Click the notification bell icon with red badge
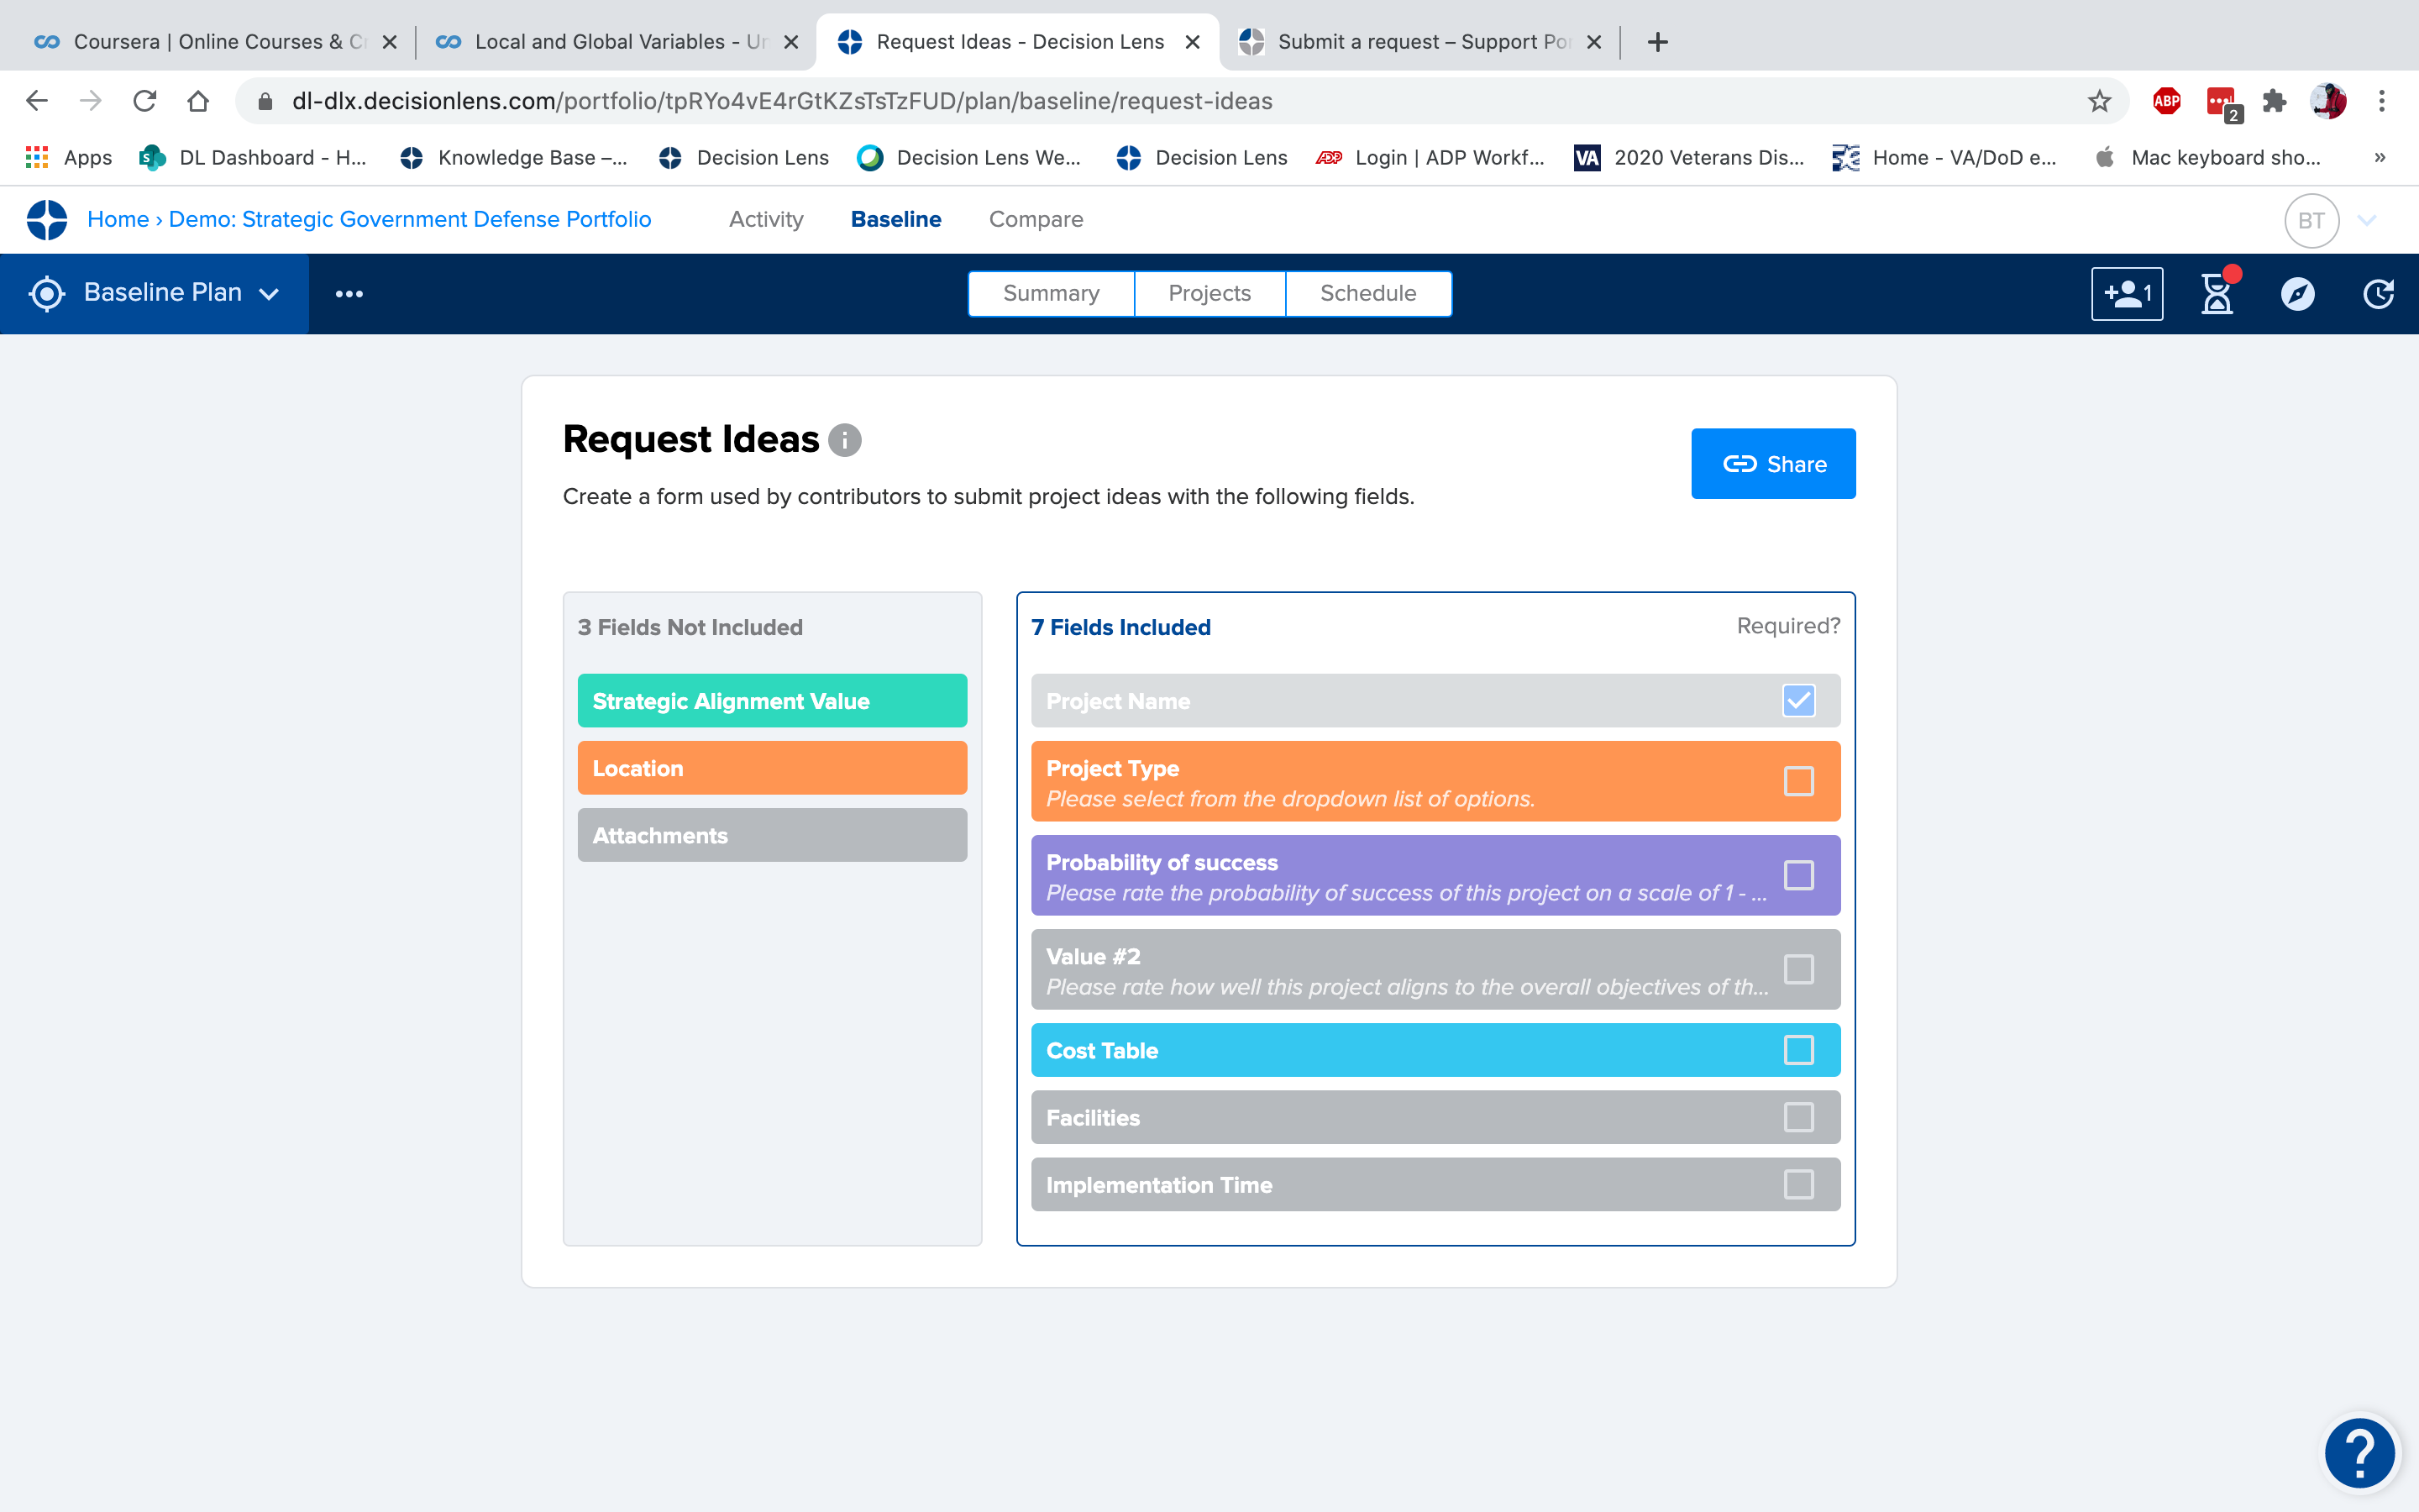Viewport: 2419px width, 1512px height. tap(2212, 292)
